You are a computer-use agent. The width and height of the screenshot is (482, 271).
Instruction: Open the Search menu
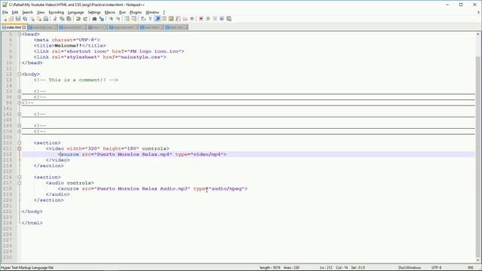pyautogui.click(x=27, y=12)
